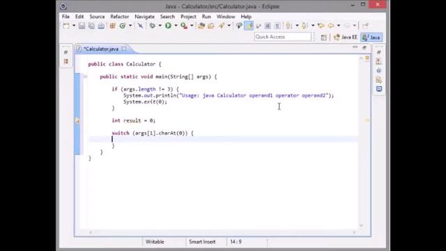Select the Calculator.java editor tab

101,49
